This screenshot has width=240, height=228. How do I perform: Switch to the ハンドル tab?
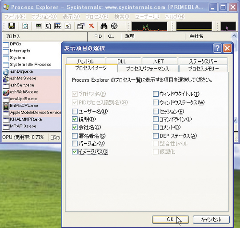coord(86,61)
